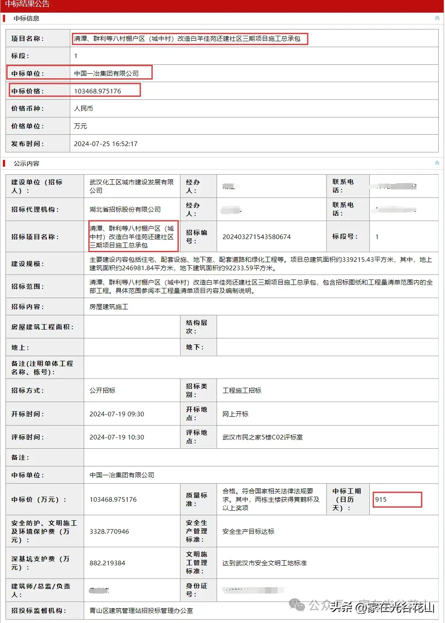Click the 中标工期 value 915
This screenshot has width=445, height=623.
381,500
